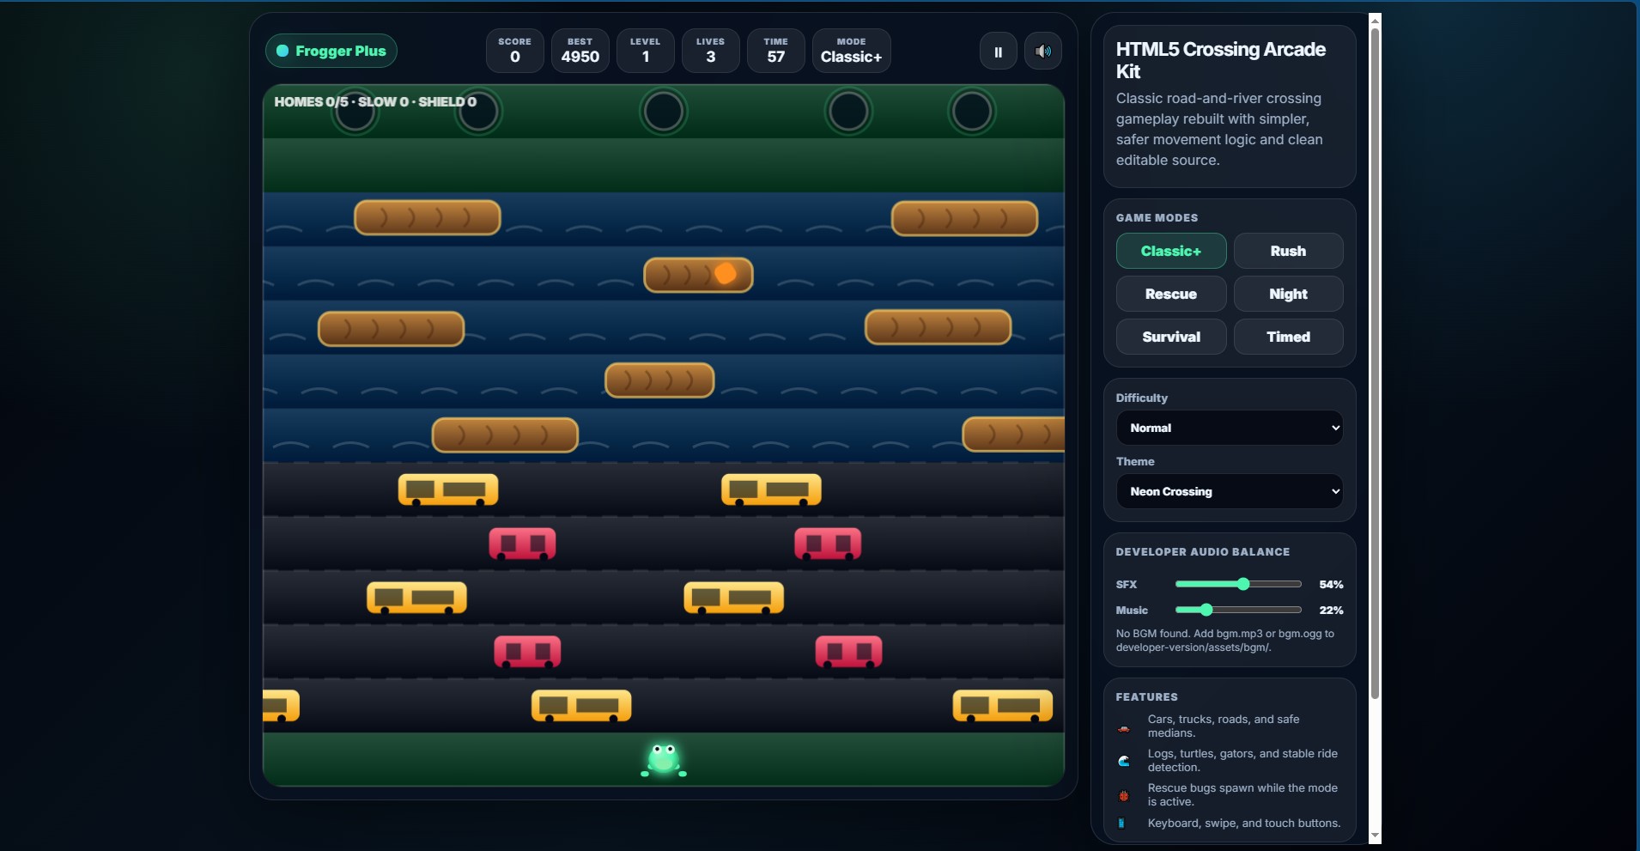Click the middle home slot at the top
Image resolution: width=1640 pixels, height=851 pixels.
664,111
